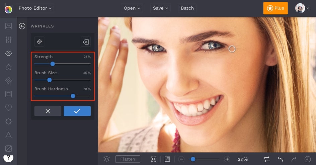Click the 33% zoom value
The width and height of the screenshot is (316, 165).
coord(243,159)
